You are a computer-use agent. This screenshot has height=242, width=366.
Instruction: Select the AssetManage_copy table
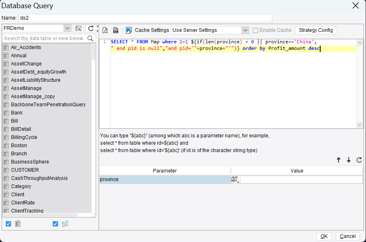pyautogui.click(x=33, y=96)
